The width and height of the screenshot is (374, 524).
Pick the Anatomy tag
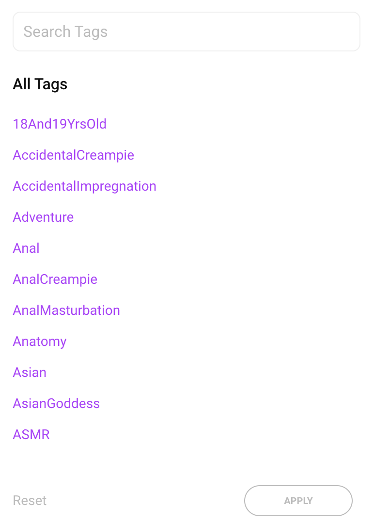(x=39, y=342)
